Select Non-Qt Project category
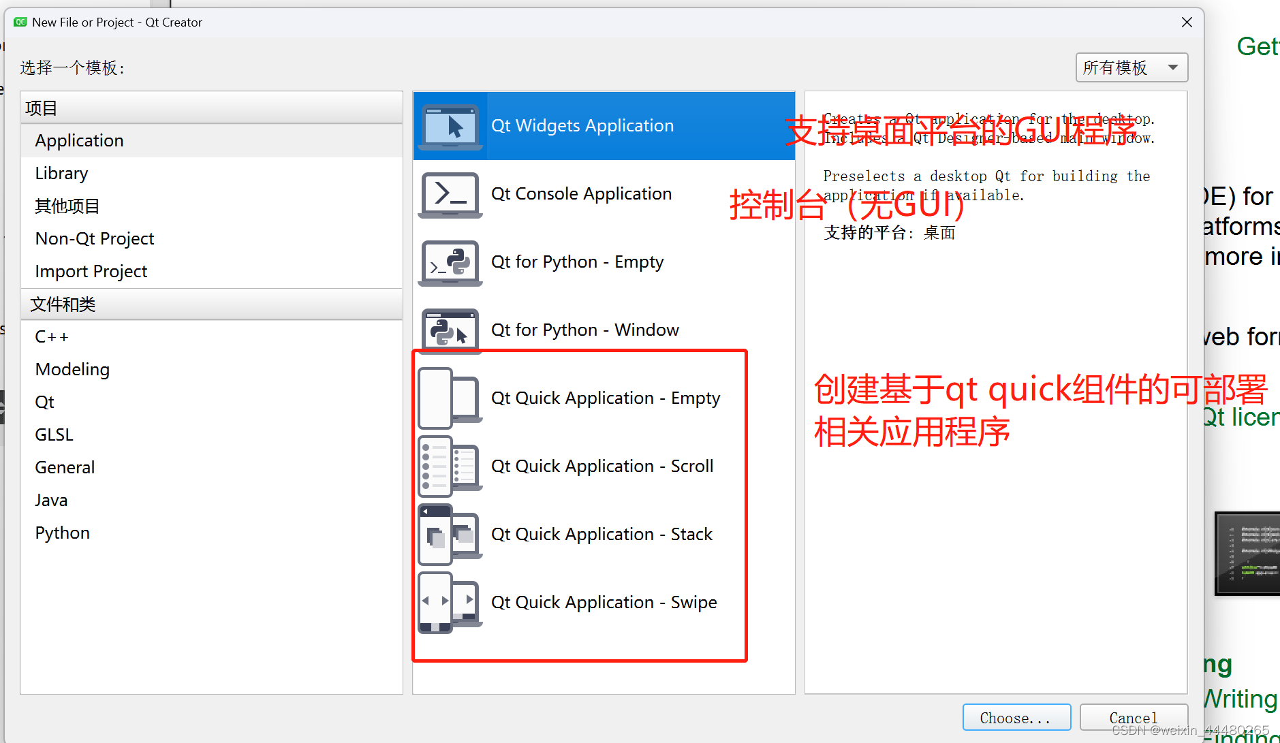 [x=212, y=239]
